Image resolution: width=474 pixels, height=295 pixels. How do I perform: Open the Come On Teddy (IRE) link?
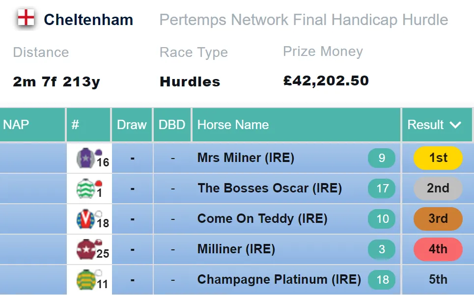tap(262, 218)
